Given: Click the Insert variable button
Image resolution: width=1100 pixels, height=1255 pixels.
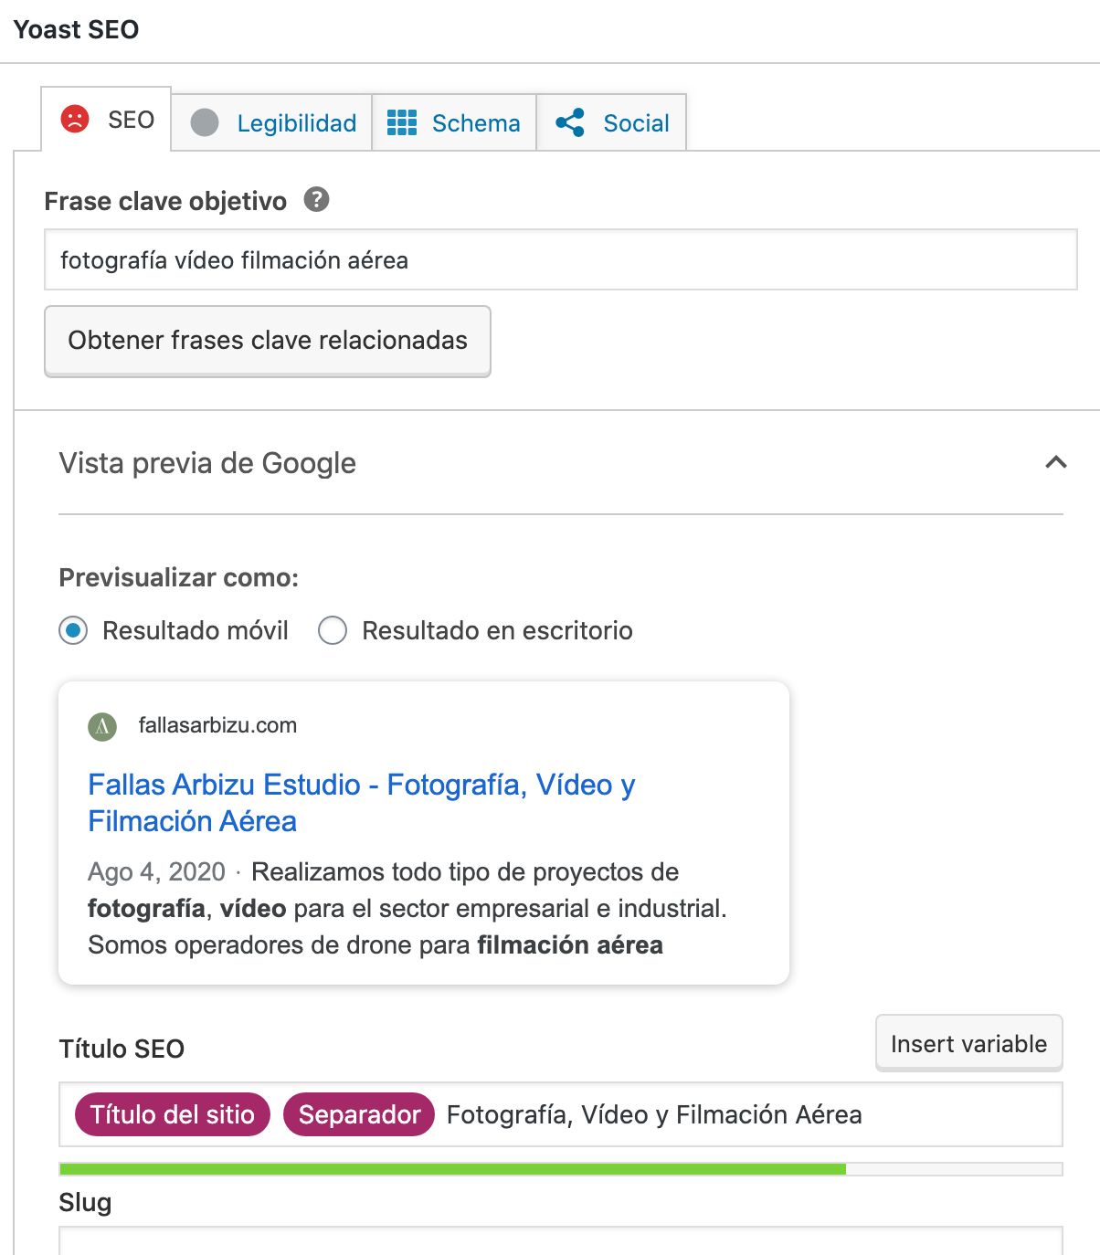Looking at the screenshot, I should tap(968, 1043).
